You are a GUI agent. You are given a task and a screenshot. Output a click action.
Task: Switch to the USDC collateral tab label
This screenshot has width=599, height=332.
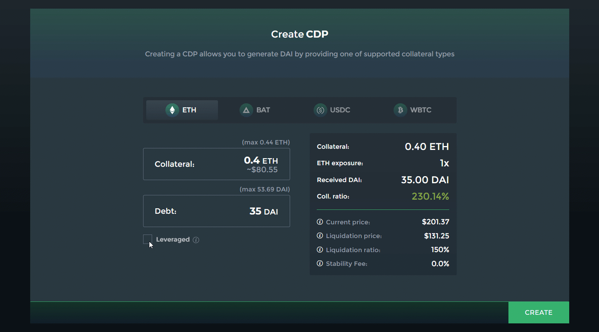[340, 110]
